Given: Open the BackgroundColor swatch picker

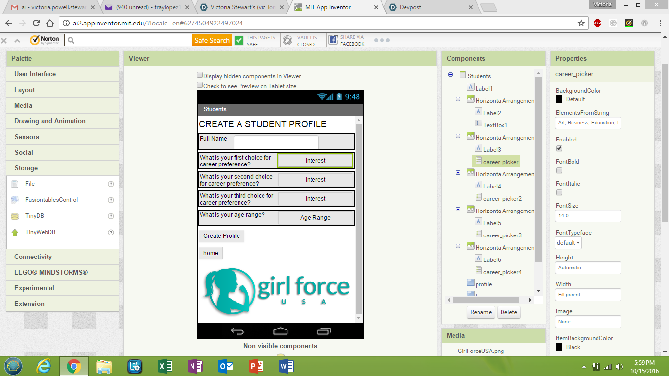Looking at the screenshot, I should 558,99.
